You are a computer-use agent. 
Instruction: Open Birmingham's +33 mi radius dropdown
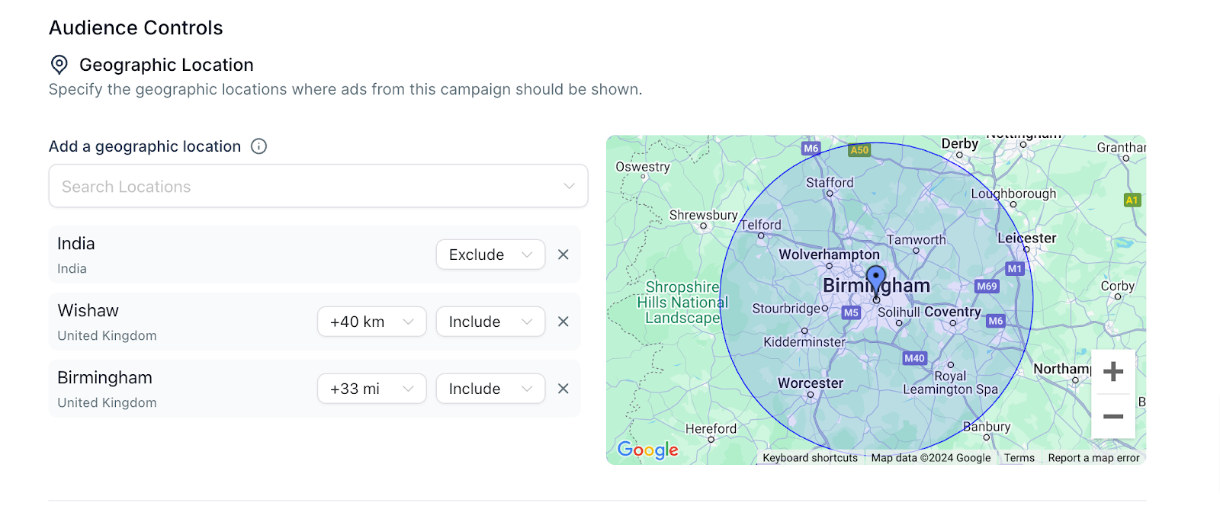[x=371, y=389]
